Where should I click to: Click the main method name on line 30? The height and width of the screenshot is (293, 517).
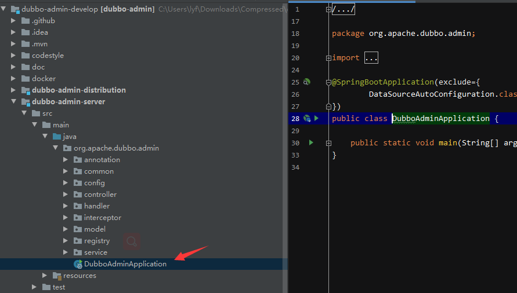tap(448, 143)
